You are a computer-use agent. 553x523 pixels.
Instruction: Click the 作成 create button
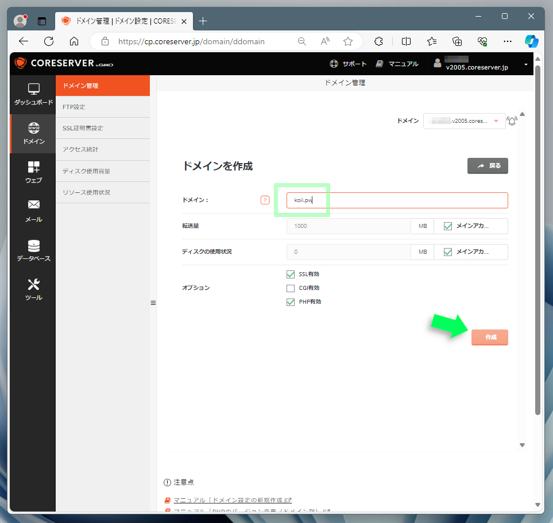[489, 338]
